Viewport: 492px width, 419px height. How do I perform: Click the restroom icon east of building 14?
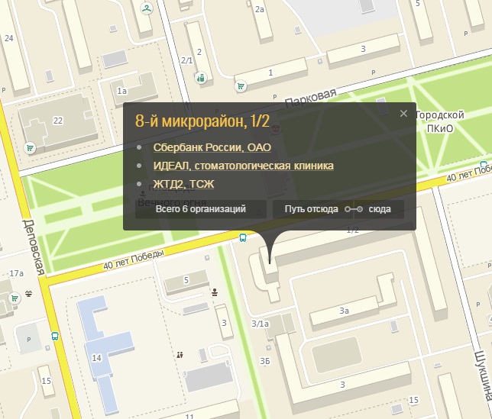(x=180, y=355)
